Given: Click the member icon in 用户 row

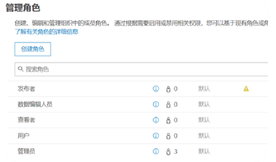Looking at the screenshot, I should (x=168, y=136).
